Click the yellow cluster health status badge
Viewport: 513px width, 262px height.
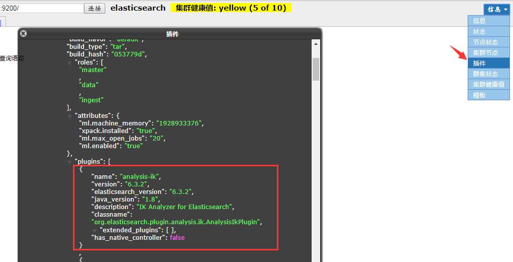click(x=231, y=8)
